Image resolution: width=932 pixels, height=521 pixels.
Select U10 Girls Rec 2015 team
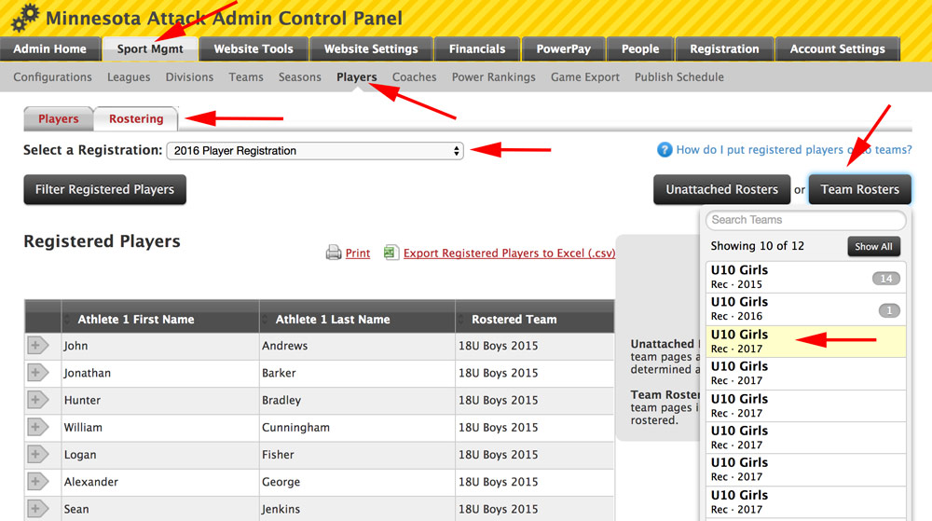(x=806, y=277)
